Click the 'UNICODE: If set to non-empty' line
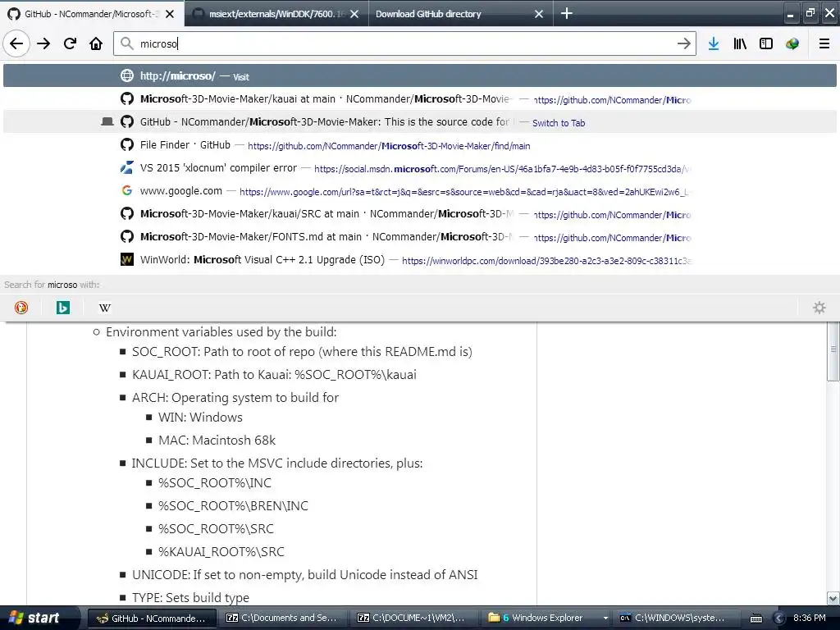The height and width of the screenshot is (630, 840). (x=305, y=575)
